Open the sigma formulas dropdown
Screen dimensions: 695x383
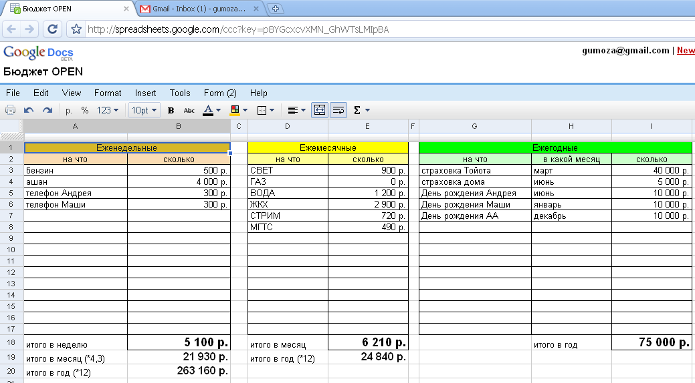point(361,110)
